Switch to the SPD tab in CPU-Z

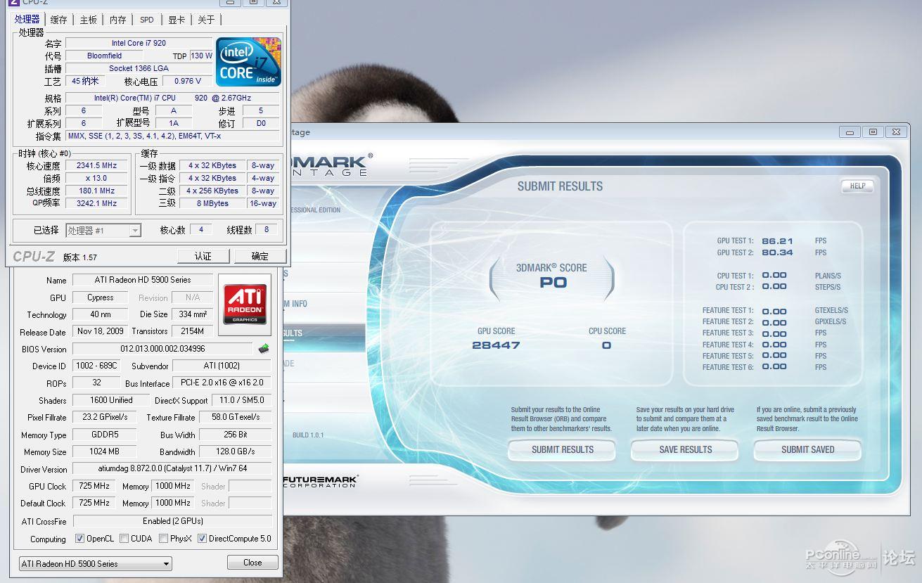[146, 20]
